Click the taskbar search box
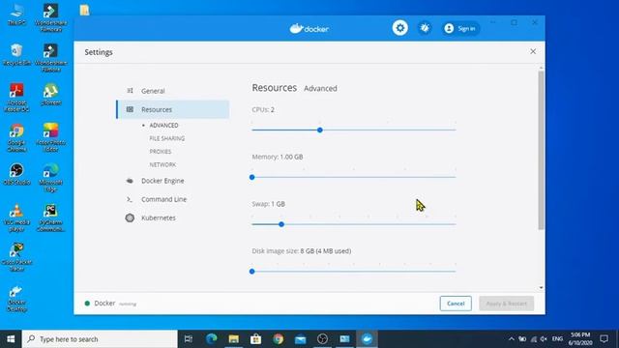This screenshot has height=348, width=619. pos(100,339)
